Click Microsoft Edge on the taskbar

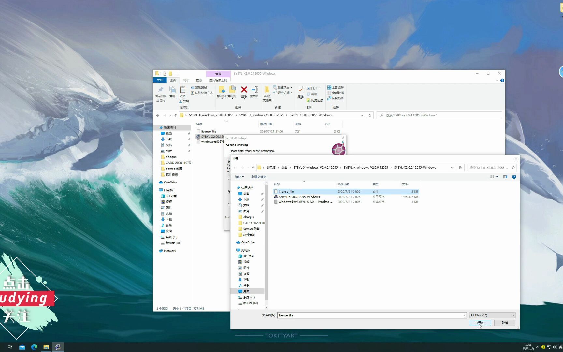(x=34, y=347)
